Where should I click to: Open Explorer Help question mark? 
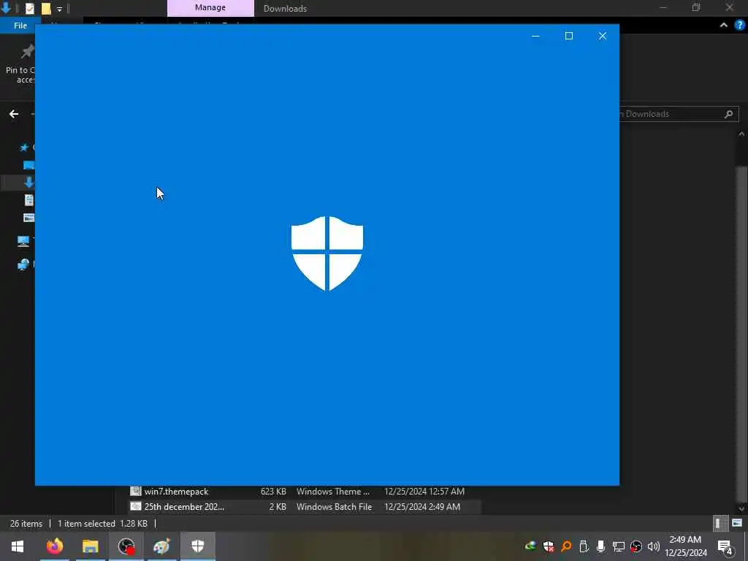(739, 26)
